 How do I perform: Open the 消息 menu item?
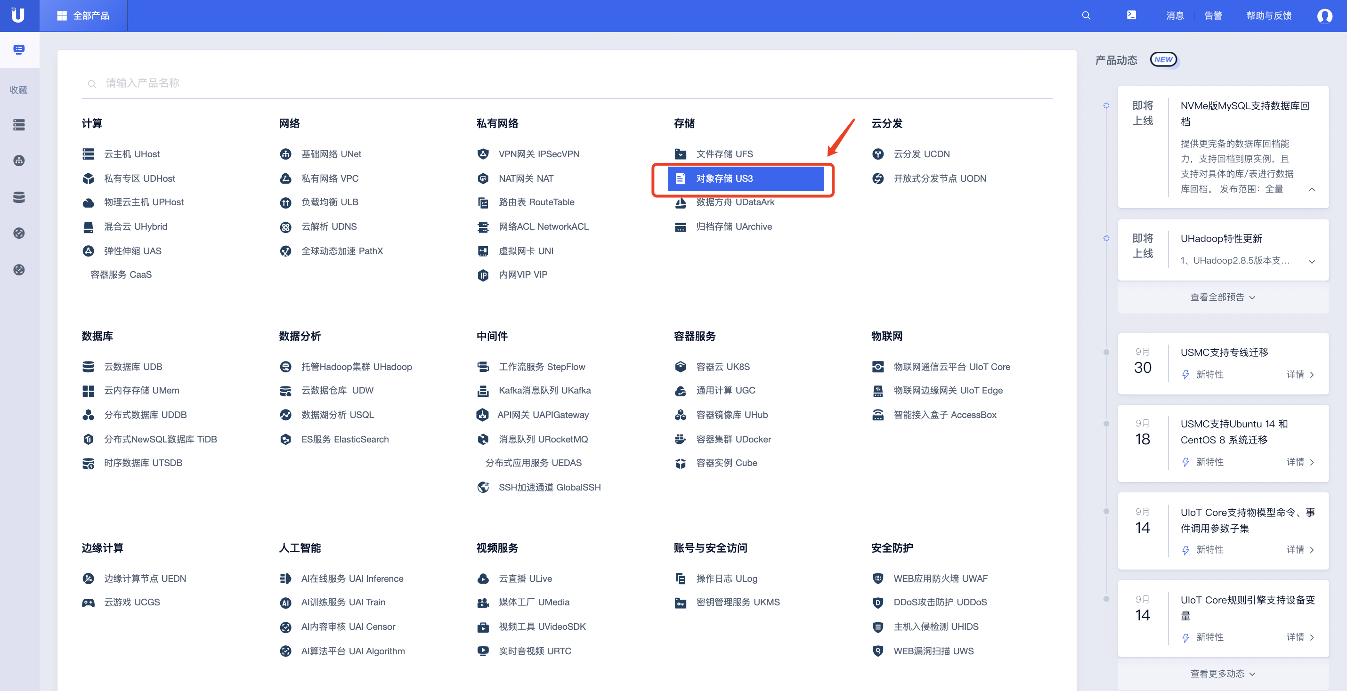[1175, 16]
